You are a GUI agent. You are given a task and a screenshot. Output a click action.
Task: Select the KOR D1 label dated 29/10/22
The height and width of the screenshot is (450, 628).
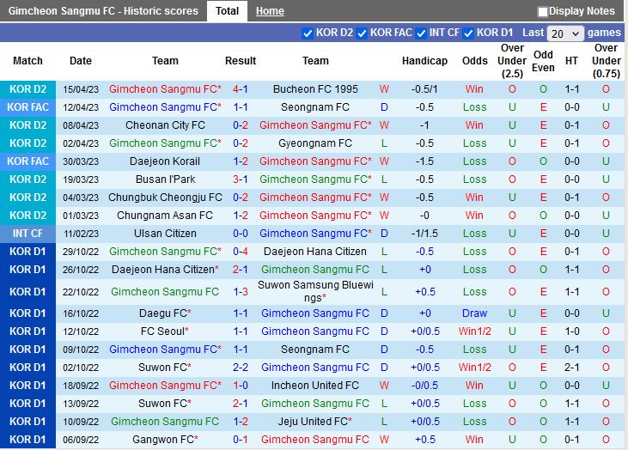click(28, 252)
